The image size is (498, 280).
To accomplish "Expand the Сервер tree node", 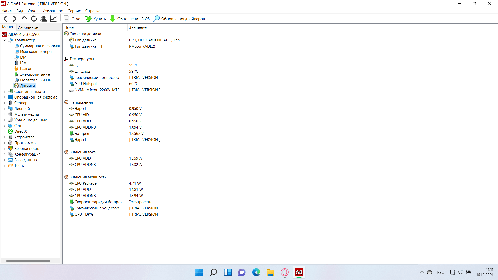I will coord(4,103).
